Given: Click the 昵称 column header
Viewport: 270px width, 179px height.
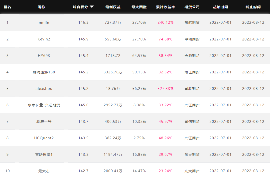Looking at the screenshot, I should click(41, 7).
